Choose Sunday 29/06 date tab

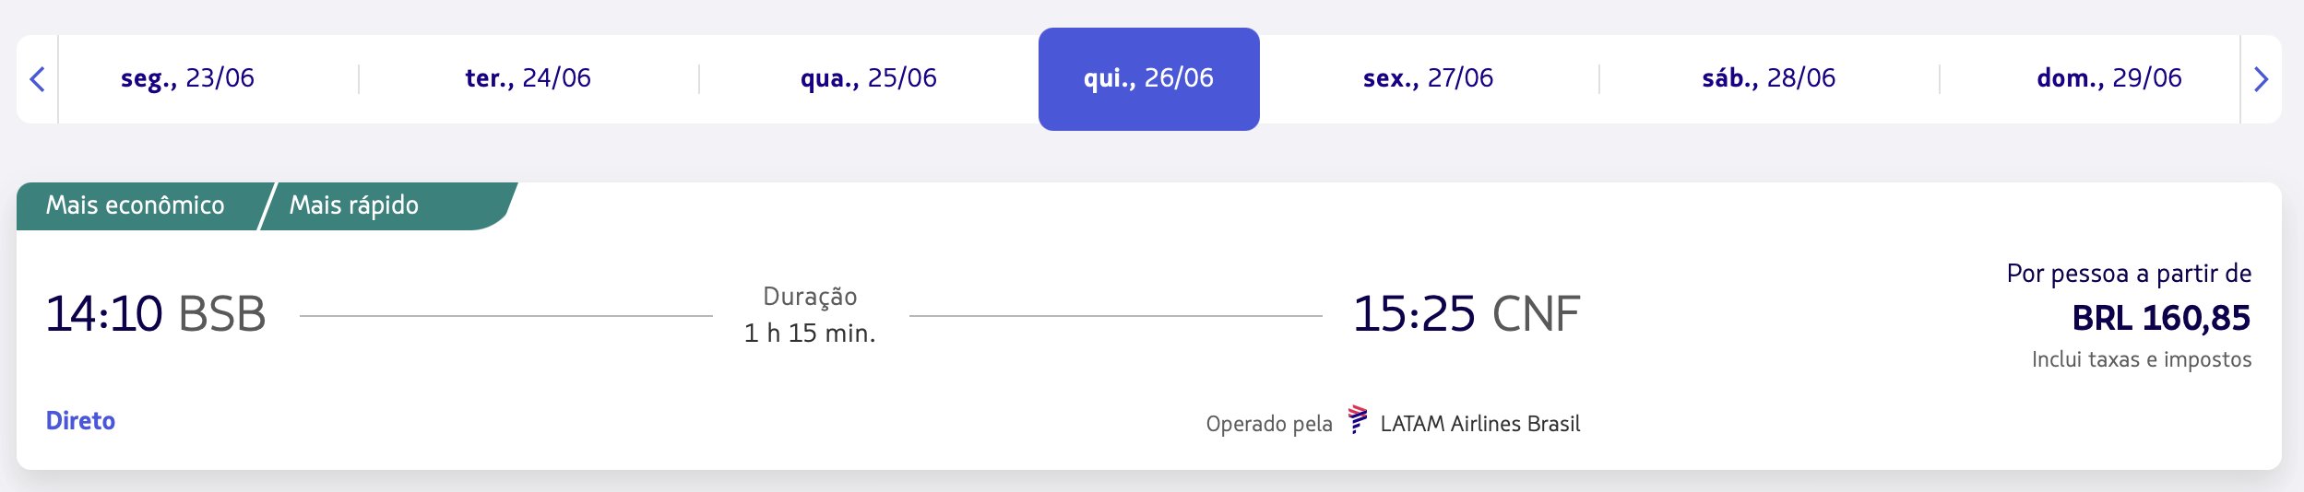coord(2109,78)
